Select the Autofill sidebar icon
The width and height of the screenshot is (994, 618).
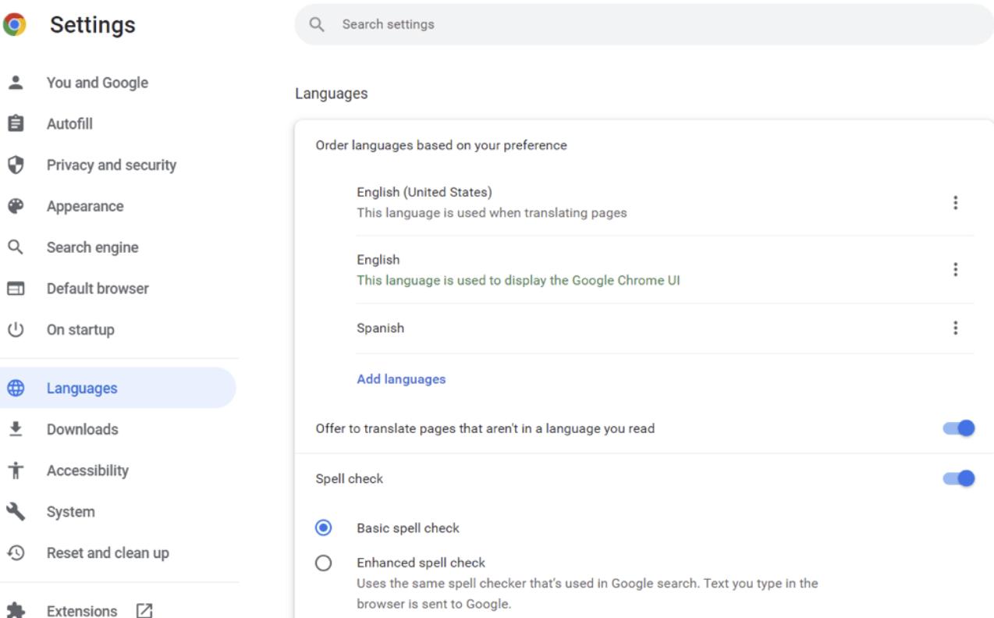pos(18,123)
